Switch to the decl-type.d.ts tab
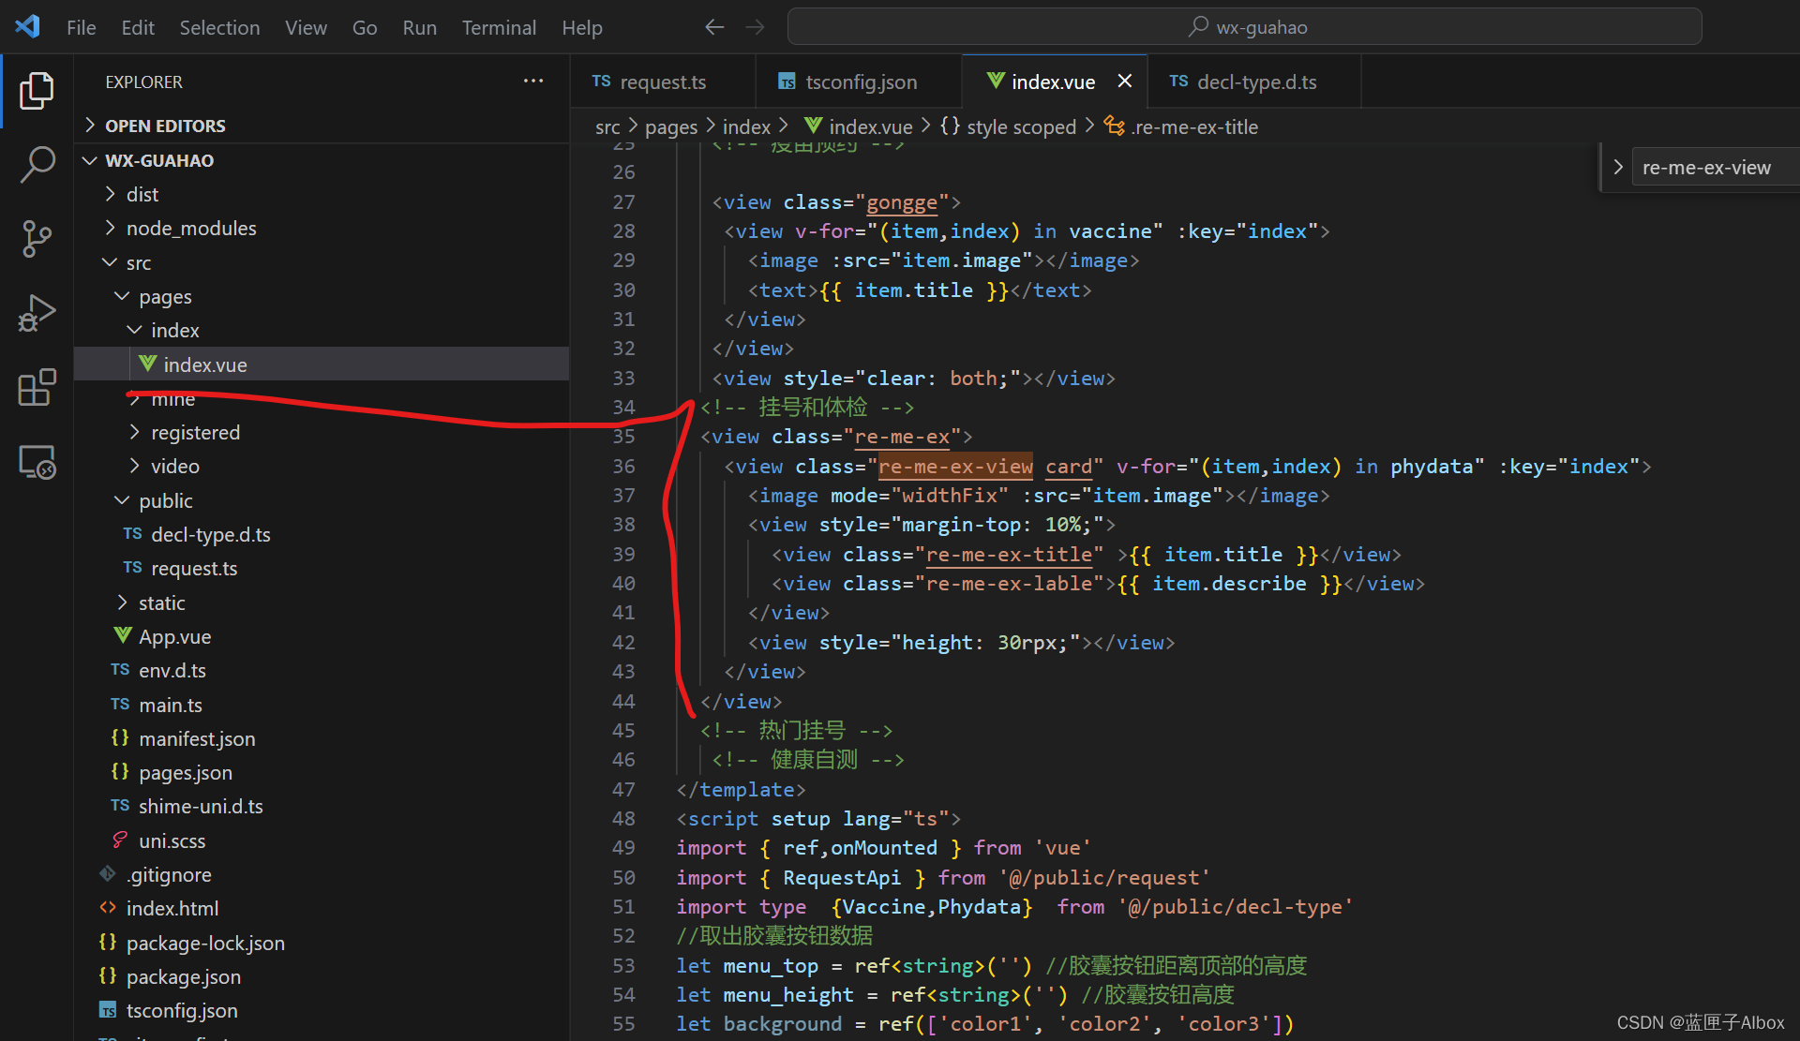This screenshot has width=1800, height=1041. click(x=1255, y=82)
